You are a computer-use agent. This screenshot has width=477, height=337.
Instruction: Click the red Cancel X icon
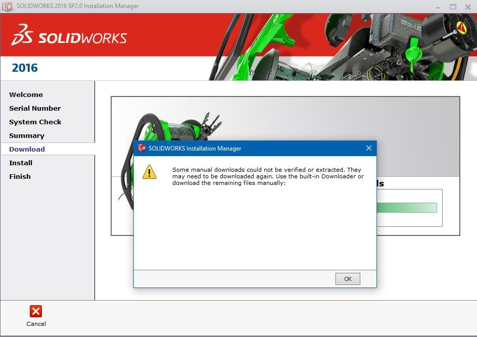[x=36, y=311]
